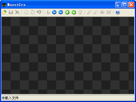Open a file with the folder icon

coord(4,12)
